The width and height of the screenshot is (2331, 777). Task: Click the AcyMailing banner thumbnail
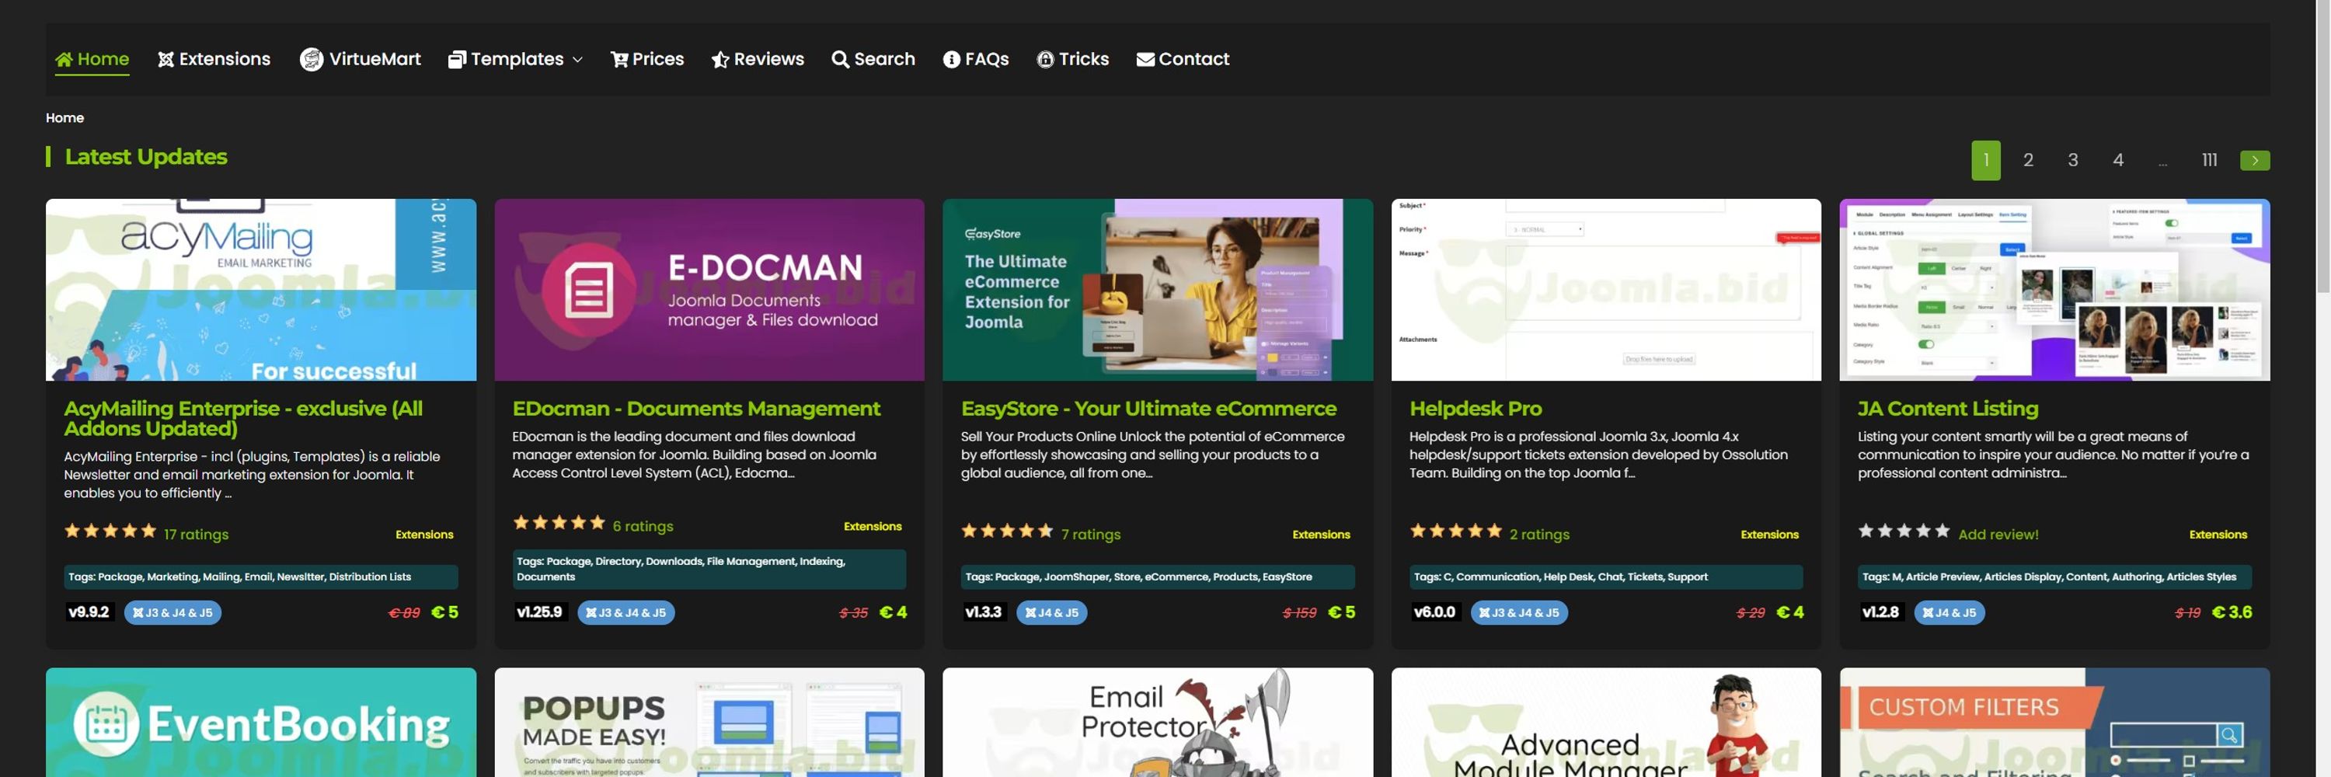(x=260, y=290)
